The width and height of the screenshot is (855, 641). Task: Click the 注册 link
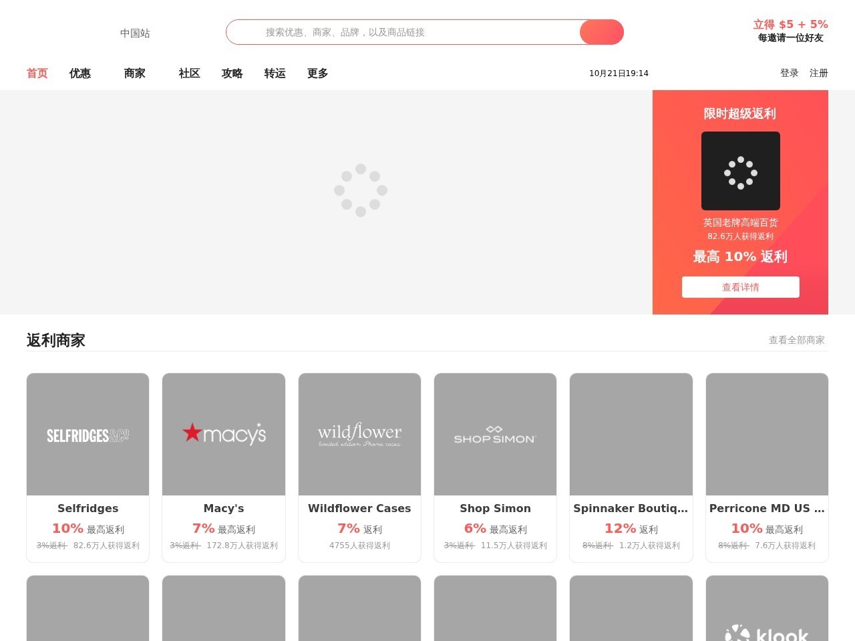(x=819, y=73)
